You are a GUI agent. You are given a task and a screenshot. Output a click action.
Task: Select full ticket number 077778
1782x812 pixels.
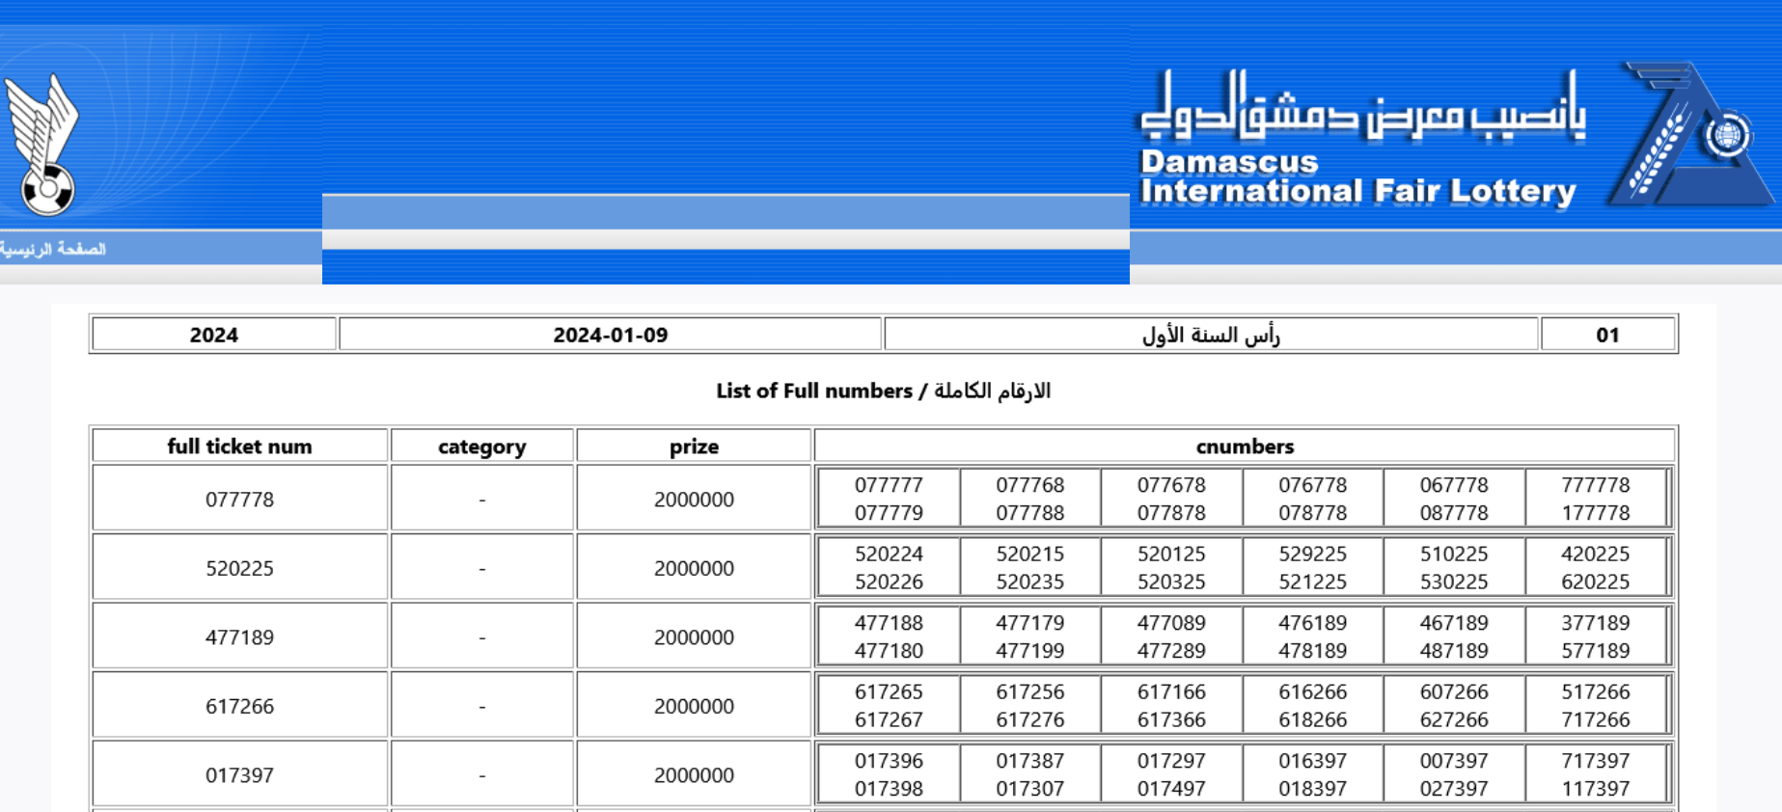(x=239, y=500)
